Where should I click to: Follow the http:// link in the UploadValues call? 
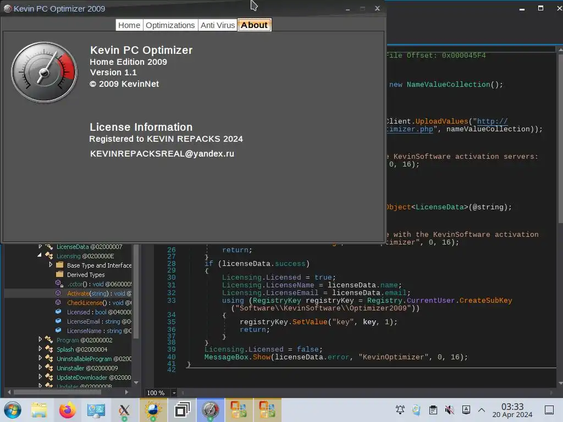[492, 121]
